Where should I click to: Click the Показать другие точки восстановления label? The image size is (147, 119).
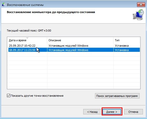tap(37, 96)
